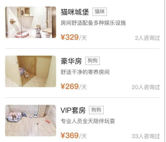The height and width of the screenshot is (142, 166).
Task: Click the cat sitting in 猫咪城堡 photo
Action: (x=38, y=32)
